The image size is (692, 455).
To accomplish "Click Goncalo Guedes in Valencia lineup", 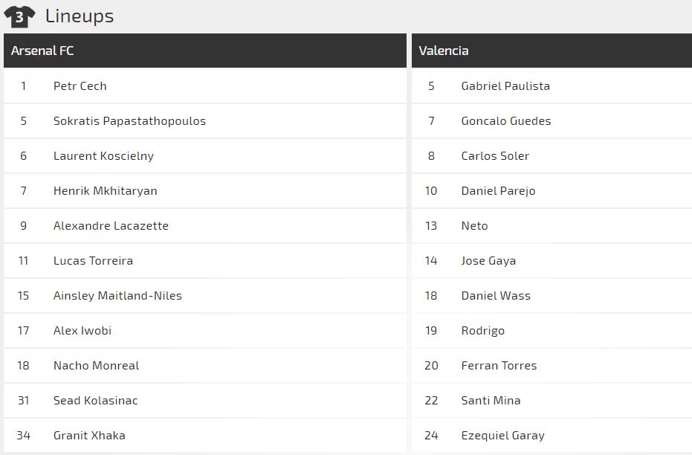I will tap(506, 121).
